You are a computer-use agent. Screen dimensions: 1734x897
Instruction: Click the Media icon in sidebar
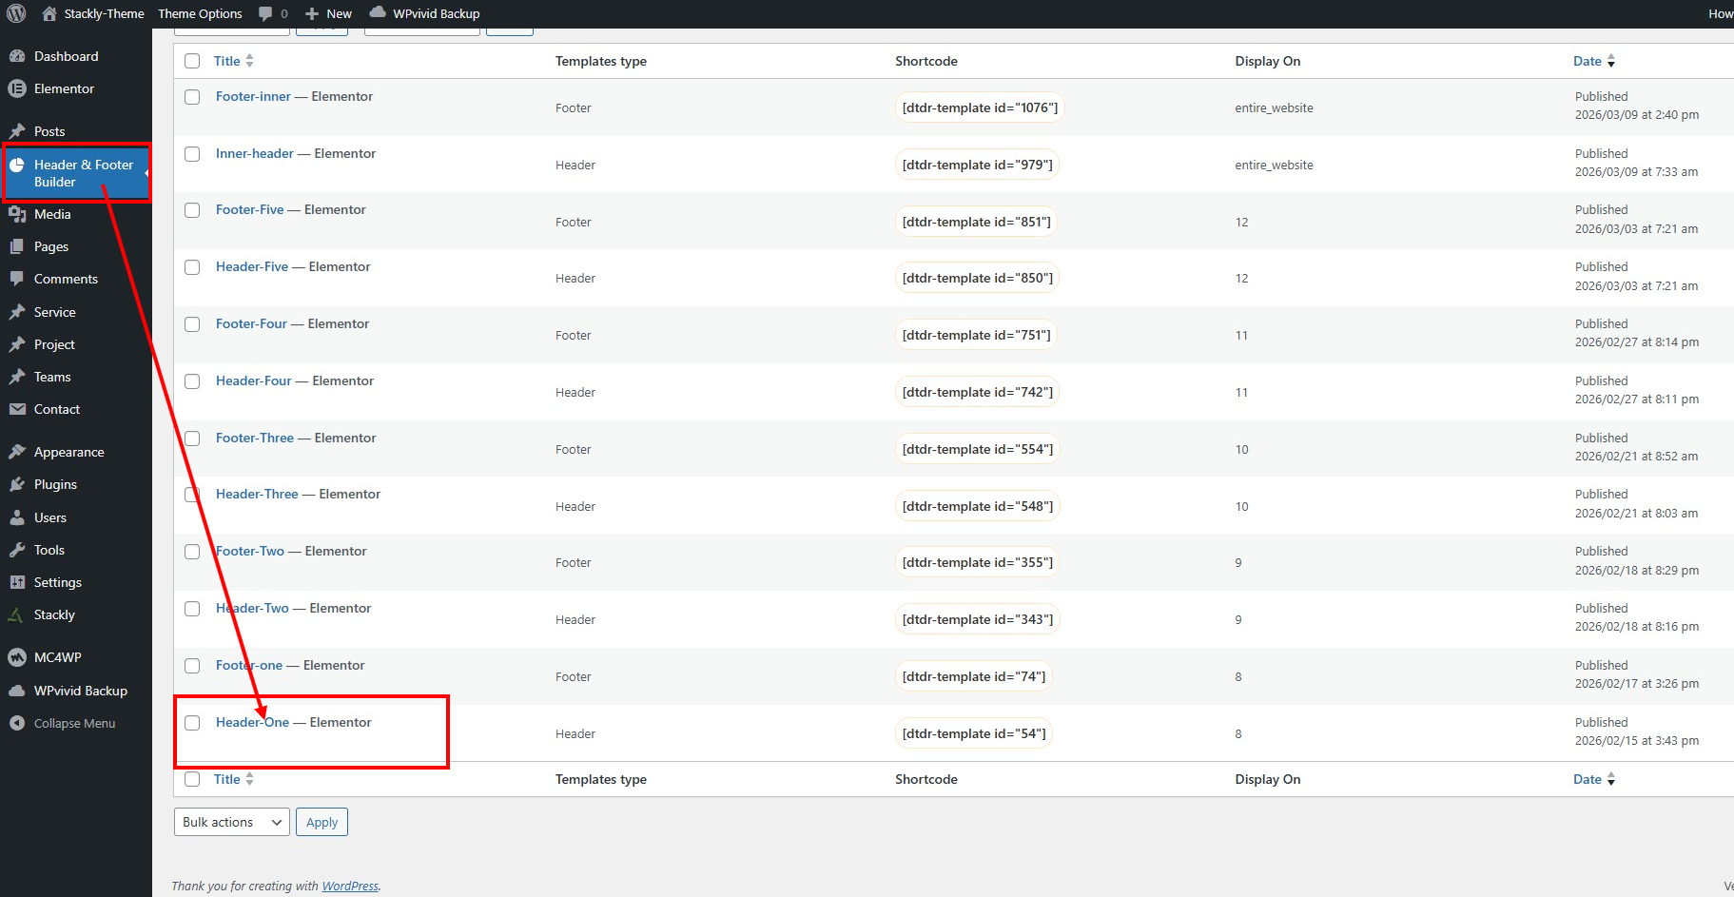(x=16, y=214)
